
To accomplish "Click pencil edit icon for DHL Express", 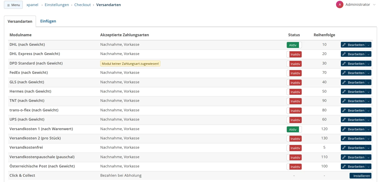I will [344, 54].
